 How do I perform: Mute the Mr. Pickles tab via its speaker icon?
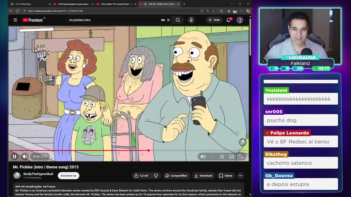tap(145, 4)
